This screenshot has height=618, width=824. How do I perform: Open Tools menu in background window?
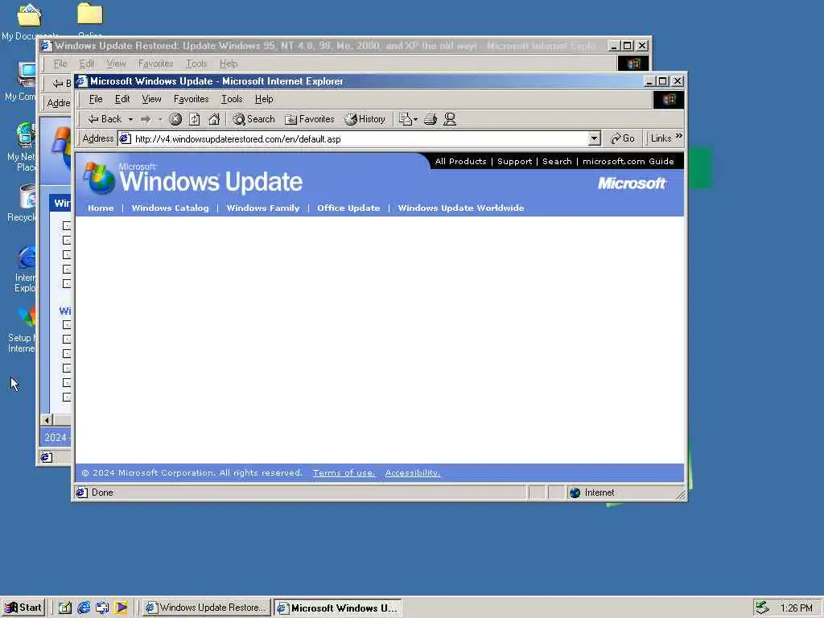[x=196, y=64]
